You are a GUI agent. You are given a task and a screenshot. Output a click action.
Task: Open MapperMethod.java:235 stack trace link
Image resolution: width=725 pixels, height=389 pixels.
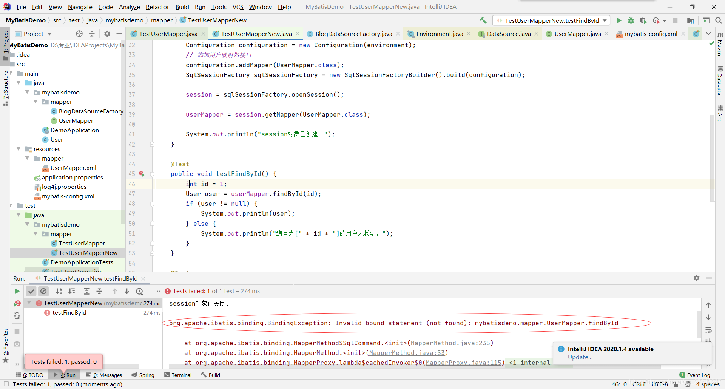450,343
